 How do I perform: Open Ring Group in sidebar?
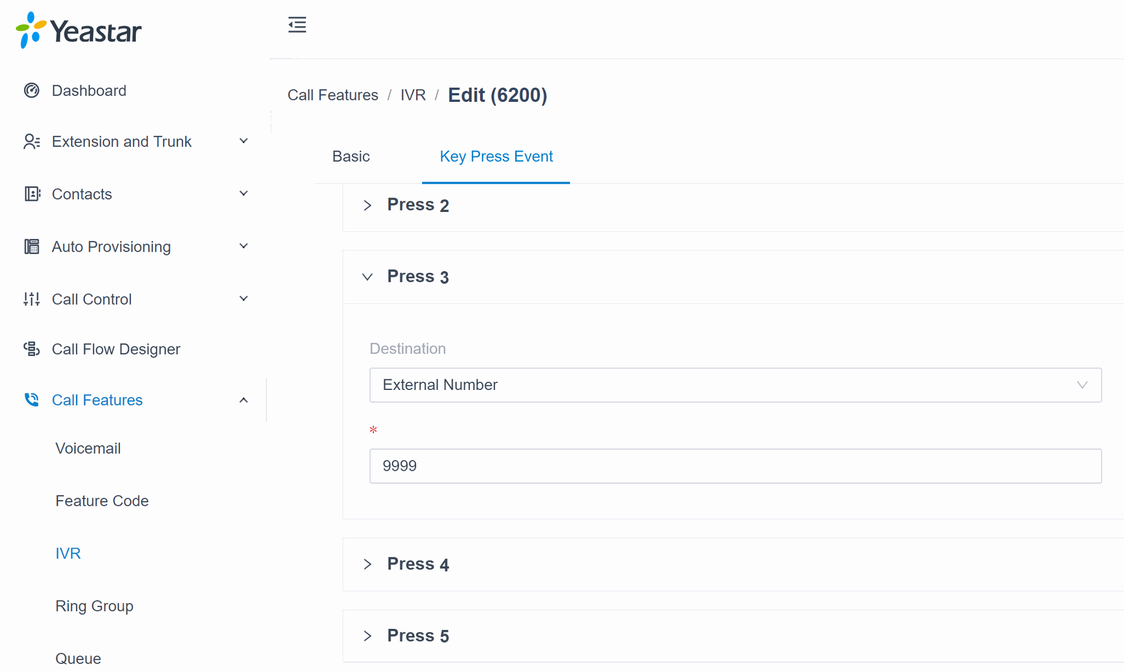click(x=94, y=606)
